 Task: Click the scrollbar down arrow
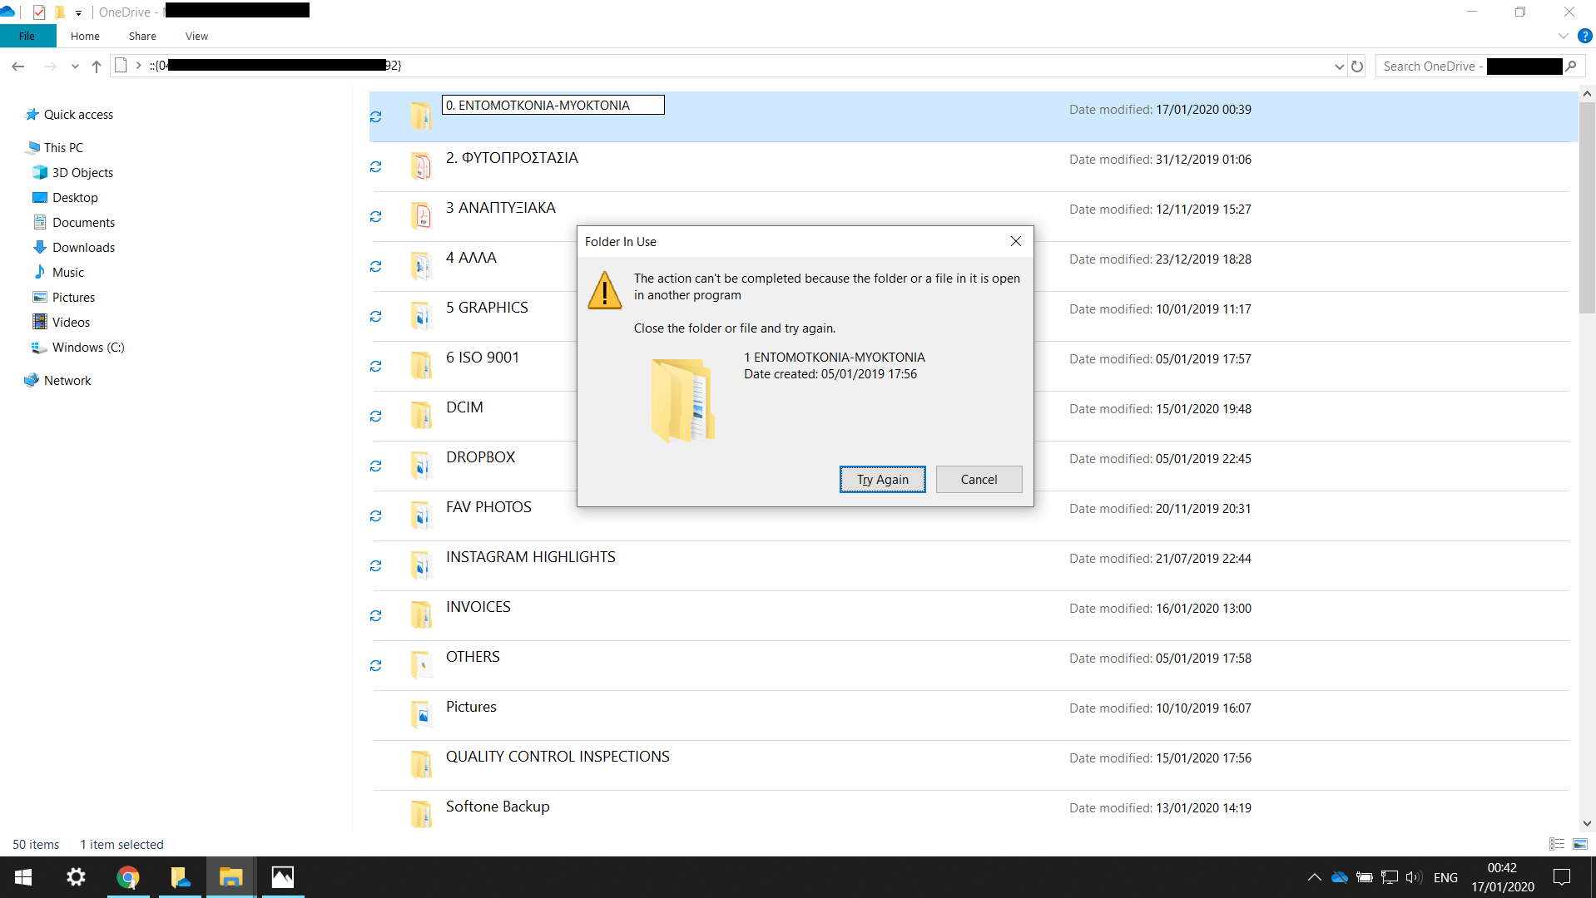pos(1587,823)
